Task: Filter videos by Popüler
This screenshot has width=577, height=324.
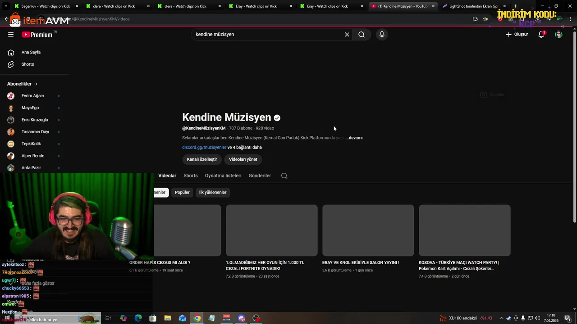Action: pyautogui.click(x=182, y=193)
